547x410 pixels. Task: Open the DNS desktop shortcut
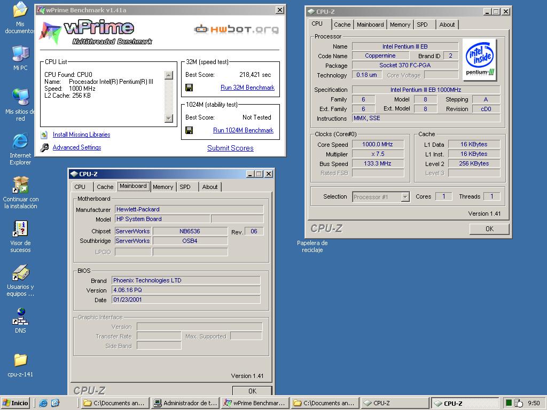click(x=20, y=316)
